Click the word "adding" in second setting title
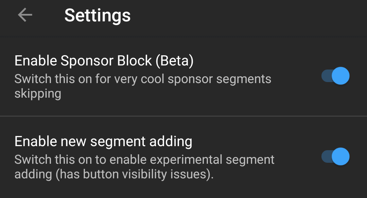This screenshot has height=198, width=367. (171, 142)
